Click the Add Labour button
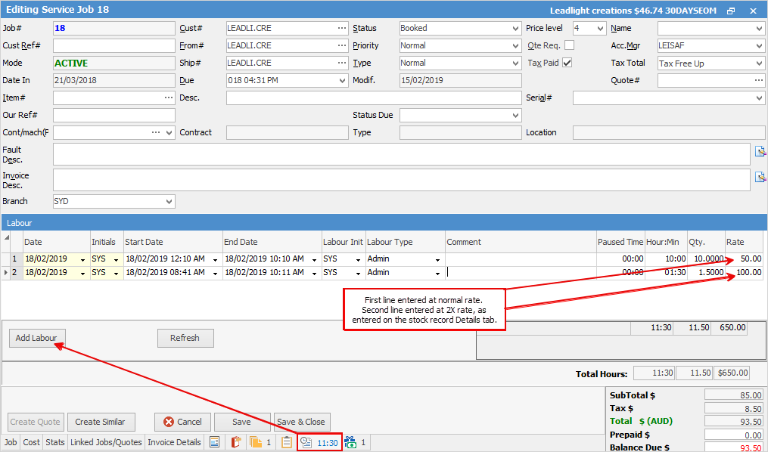This screenshot has width=768, height=452. point(36,338)
